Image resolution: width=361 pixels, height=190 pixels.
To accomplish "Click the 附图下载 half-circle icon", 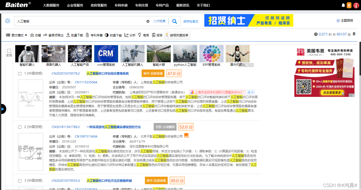I will pyautogui.click(x=107, y=35).
